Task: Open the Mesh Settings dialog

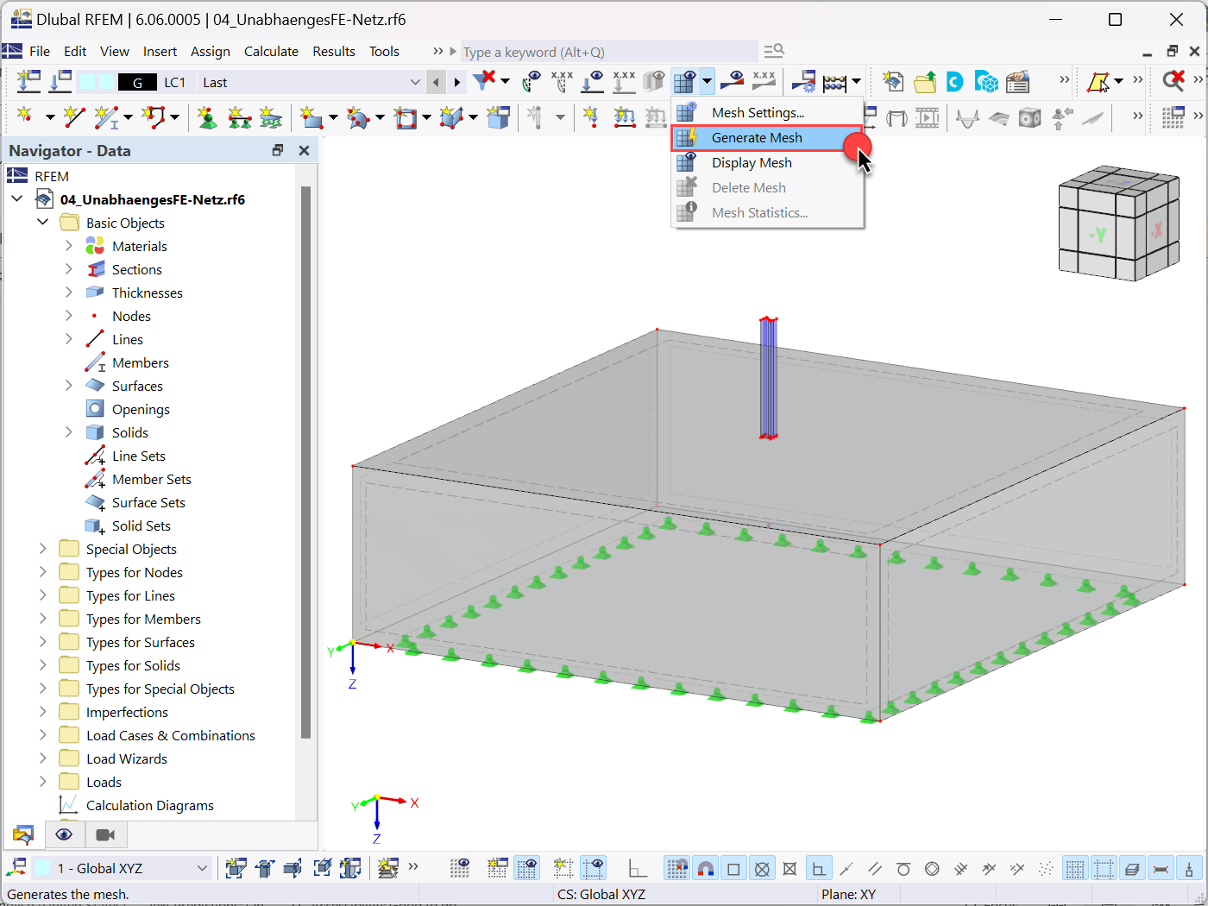Action: (x=757, y=112)
